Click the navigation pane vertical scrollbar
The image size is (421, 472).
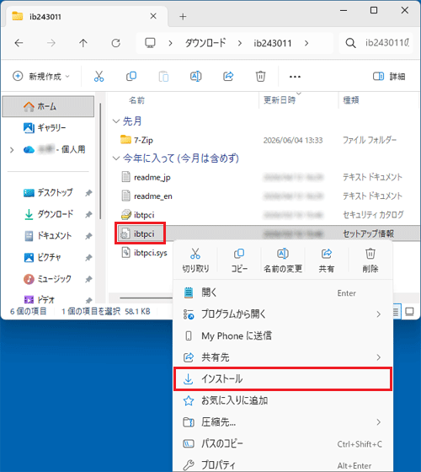[x=100, y=161]
